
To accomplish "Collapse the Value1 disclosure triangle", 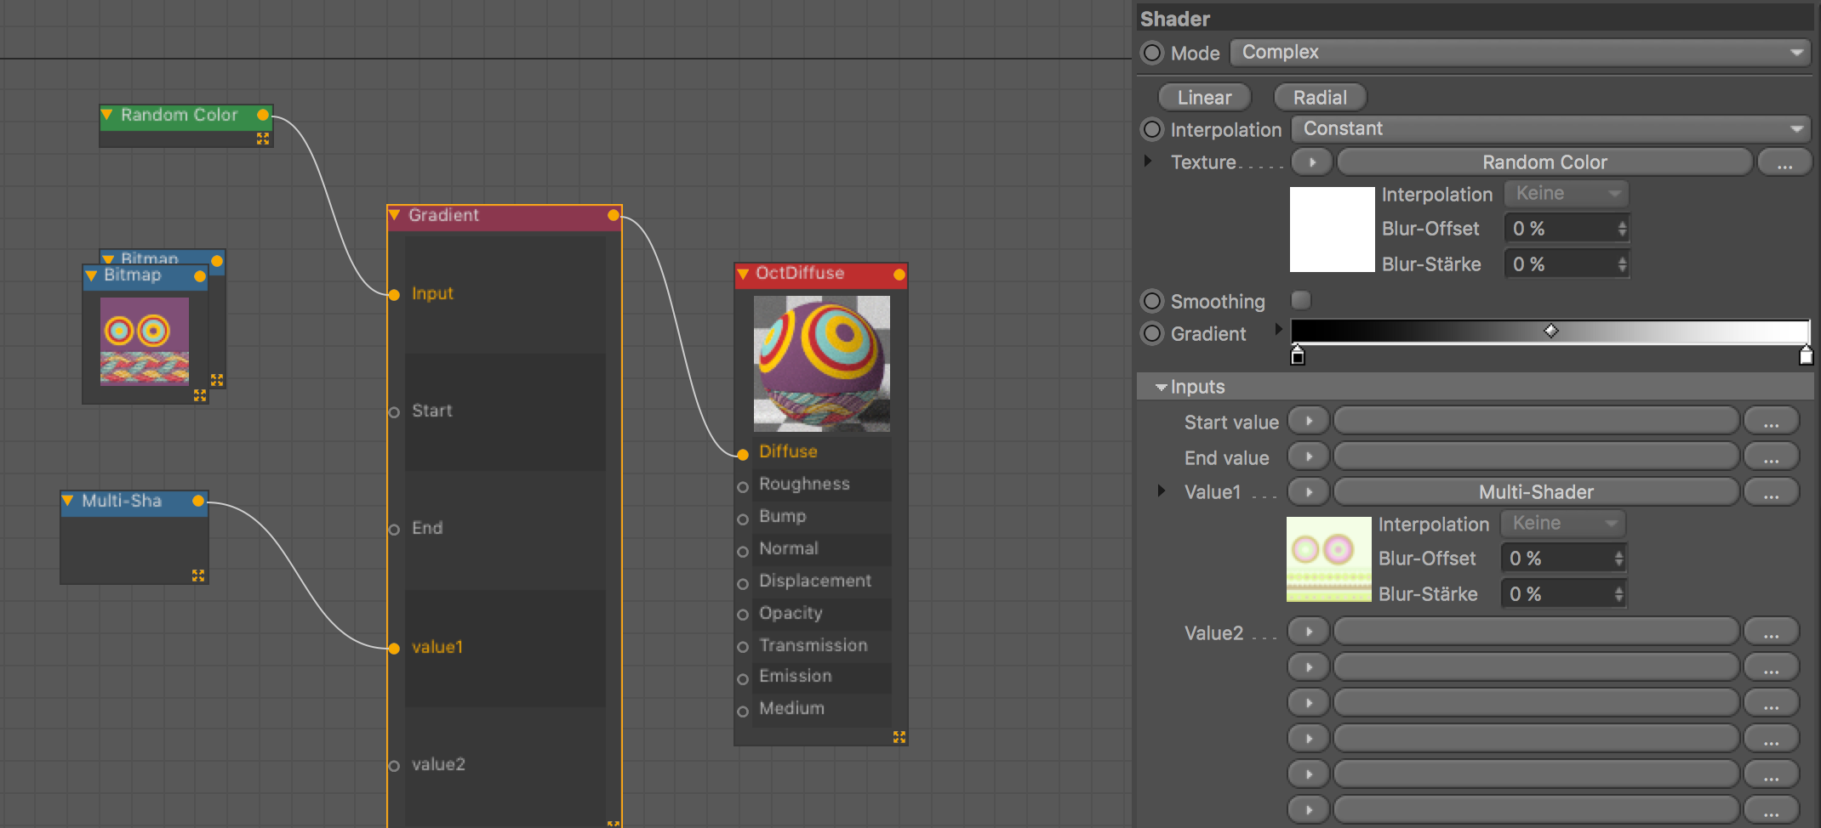I will click(x=1162, y=491).
